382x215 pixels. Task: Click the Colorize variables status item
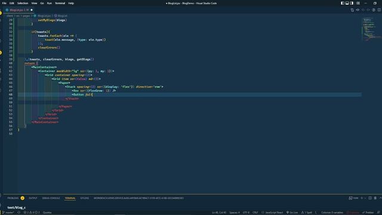[x=332, y=213]
